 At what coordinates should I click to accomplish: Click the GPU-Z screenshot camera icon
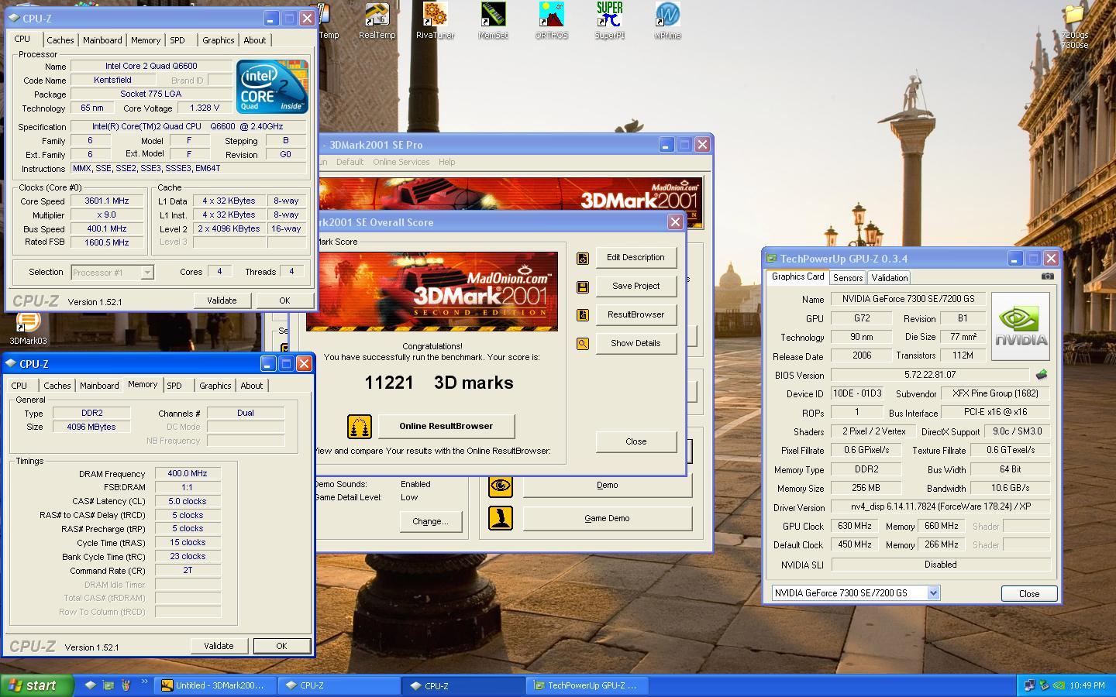pyautogui.click(x=1047, y=276)
